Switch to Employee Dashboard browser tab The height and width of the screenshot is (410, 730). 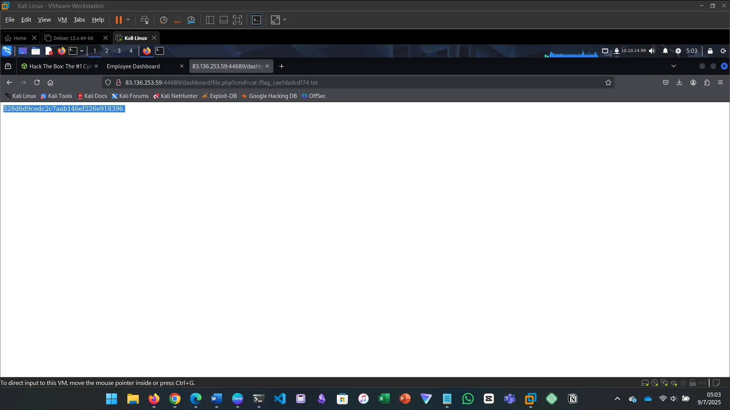133,66
